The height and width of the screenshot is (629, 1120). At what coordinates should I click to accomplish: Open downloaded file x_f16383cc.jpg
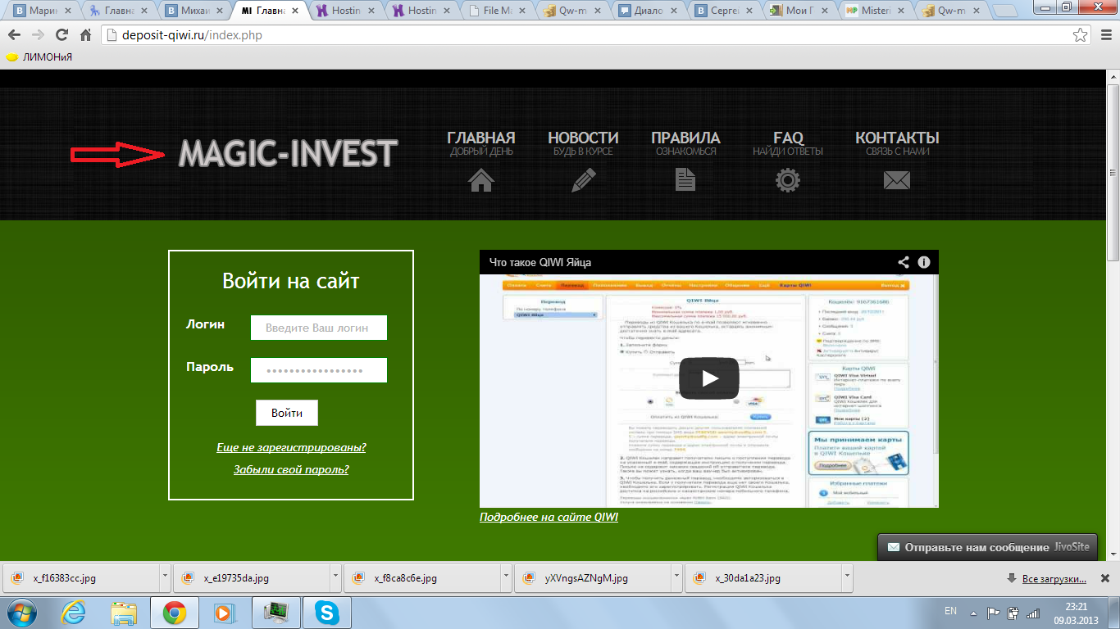[x=80, y=577]
